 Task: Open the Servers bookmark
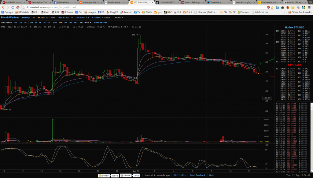point(244,12)
